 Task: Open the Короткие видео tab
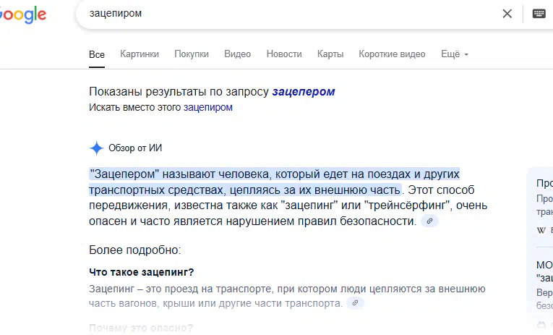tap(392, 54)
